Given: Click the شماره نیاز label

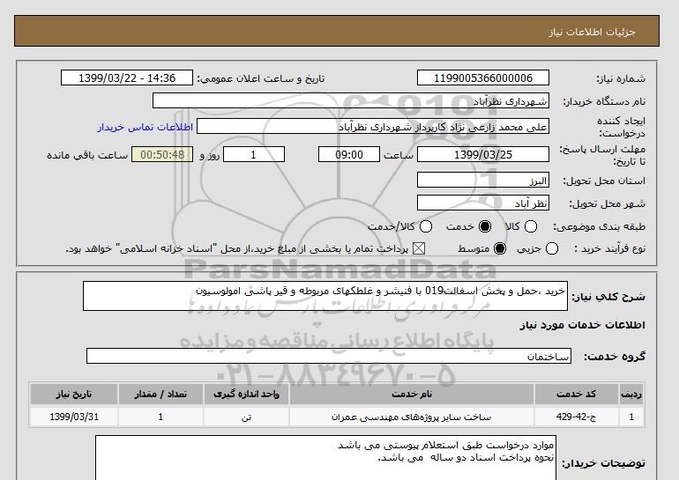Looking at the screenshot, I should 621,78.
